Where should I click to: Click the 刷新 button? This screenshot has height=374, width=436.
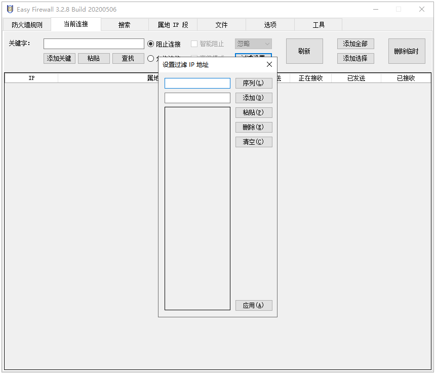click(304, 51)
